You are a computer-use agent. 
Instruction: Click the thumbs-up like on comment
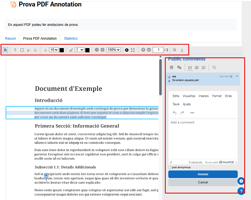point(169,77)
